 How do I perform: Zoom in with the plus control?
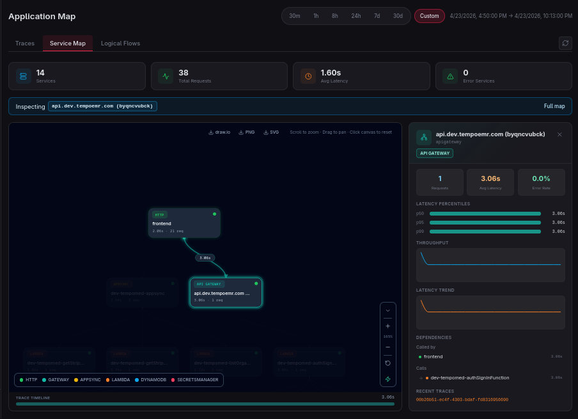pos(388,326)
